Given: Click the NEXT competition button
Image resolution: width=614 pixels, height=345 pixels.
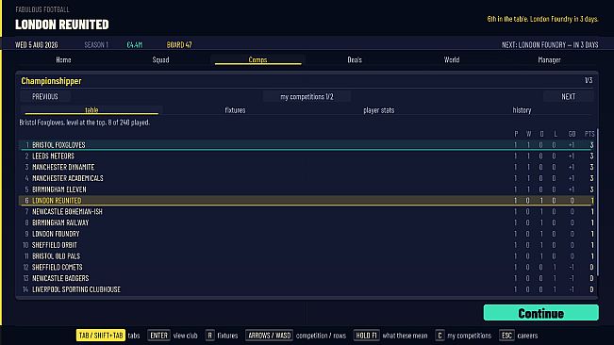Looking at the screenshot, I should 568,96.
